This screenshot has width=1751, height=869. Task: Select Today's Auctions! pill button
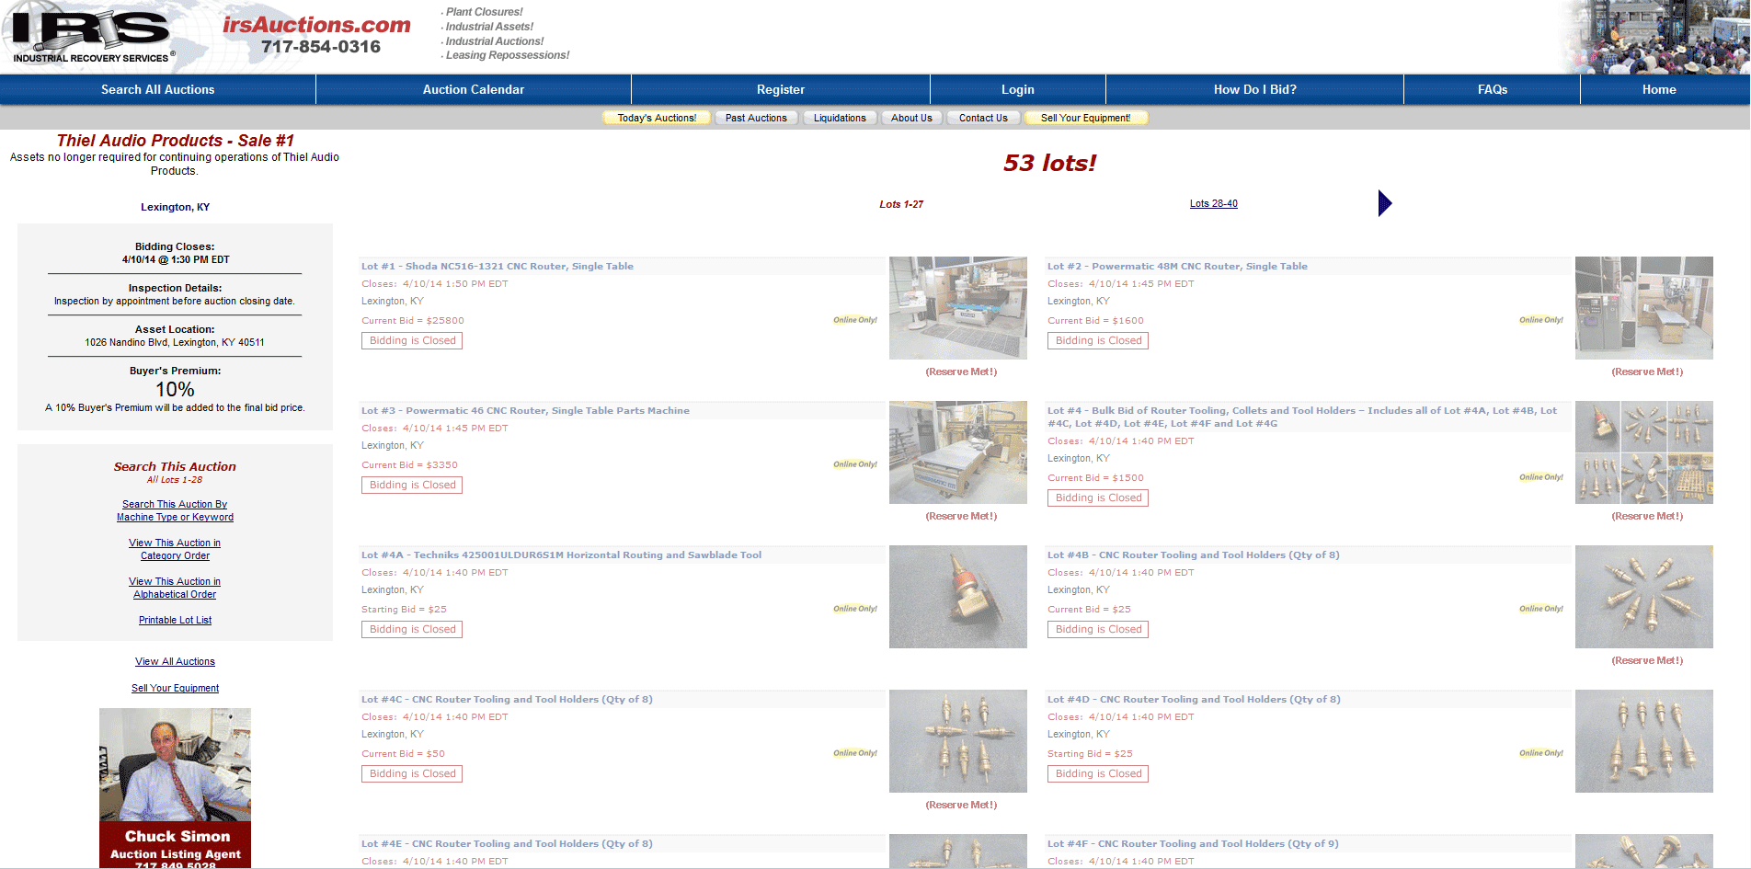coord(657,118)
